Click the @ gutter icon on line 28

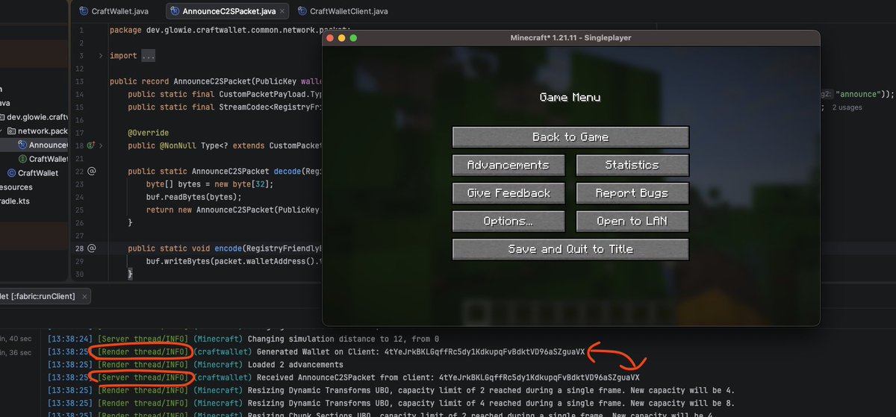click(91, 247)
